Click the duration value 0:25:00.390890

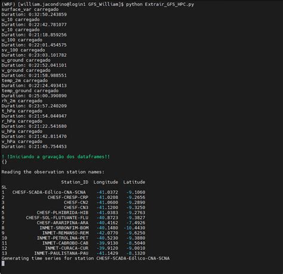pos(48,96)
